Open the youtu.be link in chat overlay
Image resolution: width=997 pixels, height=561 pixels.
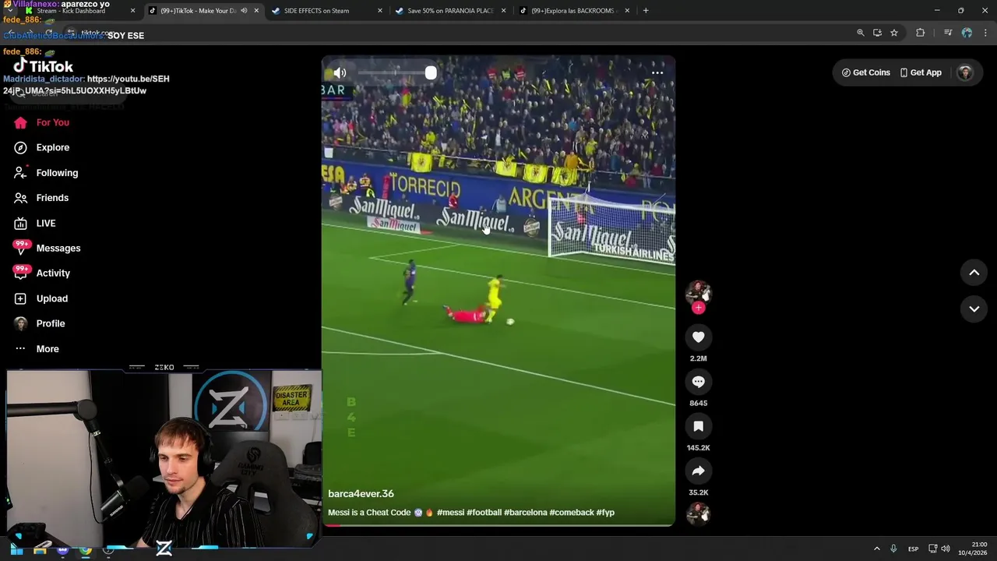click(x=86, y=85)
